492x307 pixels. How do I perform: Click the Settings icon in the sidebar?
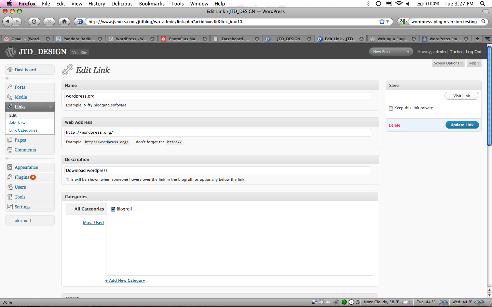tap(10, 207)
